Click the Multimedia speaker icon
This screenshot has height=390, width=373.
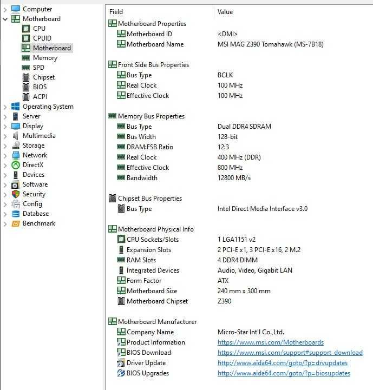[16, 136]
